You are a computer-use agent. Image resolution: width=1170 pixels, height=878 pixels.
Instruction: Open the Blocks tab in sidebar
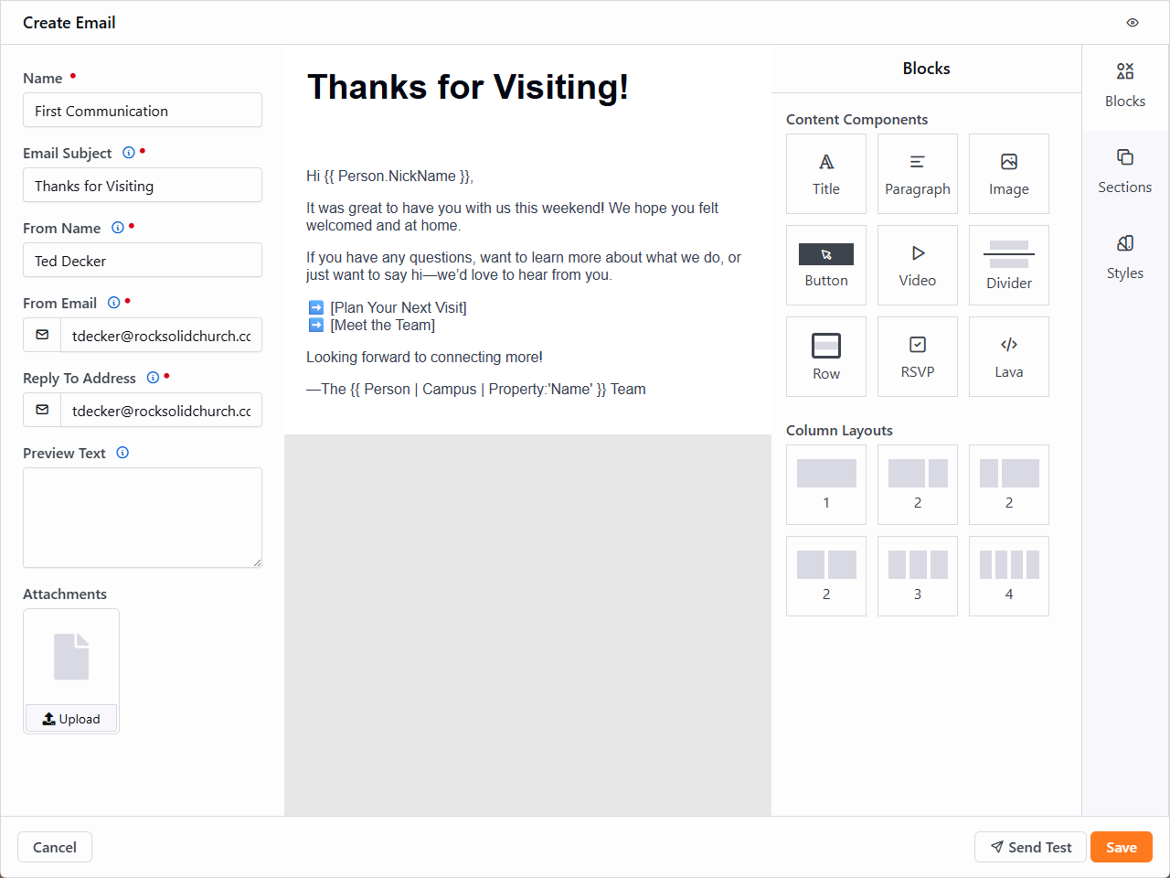point(1124,85)
